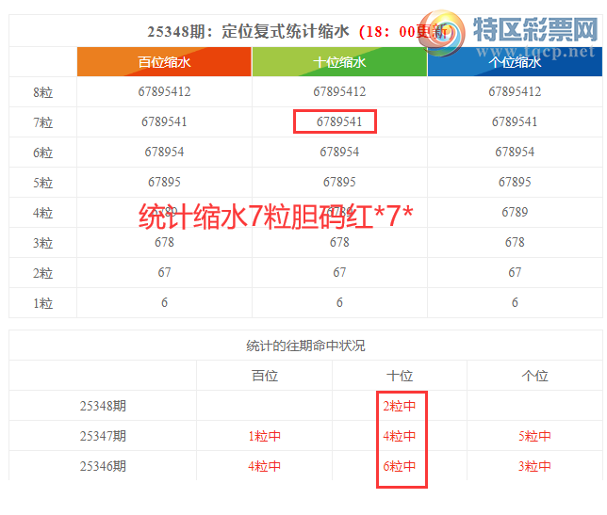Click the 十位 header in the history table
Viewport: 607px width, 515px height.
point(400,376)
